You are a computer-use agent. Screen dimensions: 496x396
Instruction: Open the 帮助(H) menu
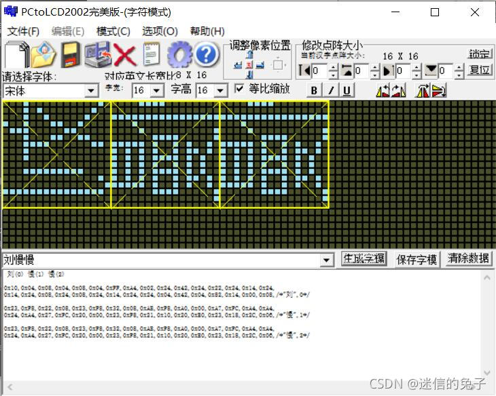pos(207,31)
